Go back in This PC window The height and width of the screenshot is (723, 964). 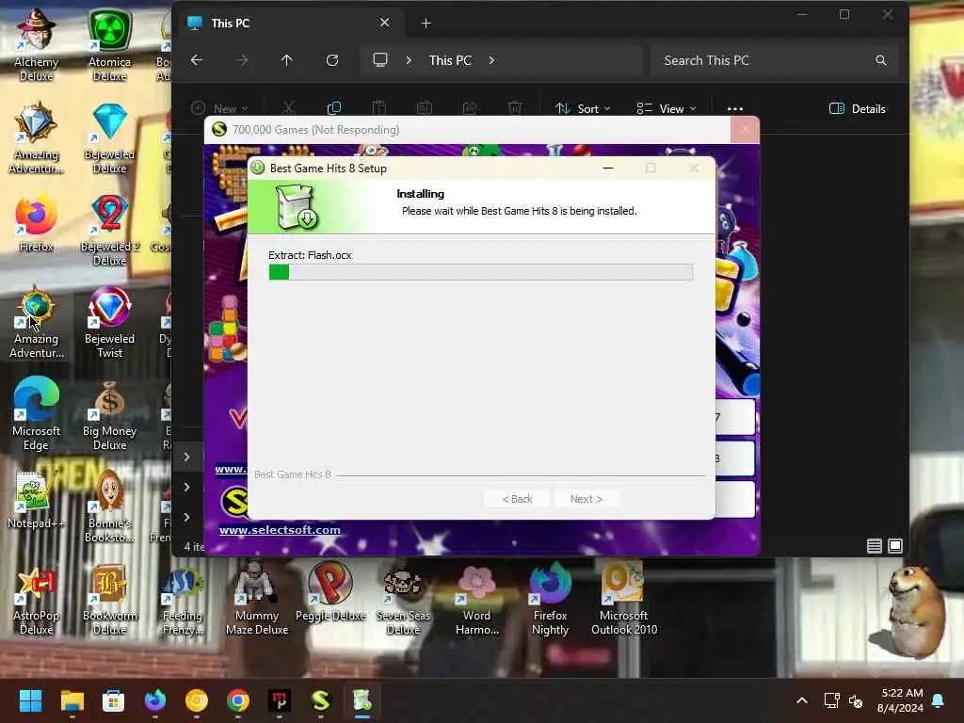[x=196, y=60]
